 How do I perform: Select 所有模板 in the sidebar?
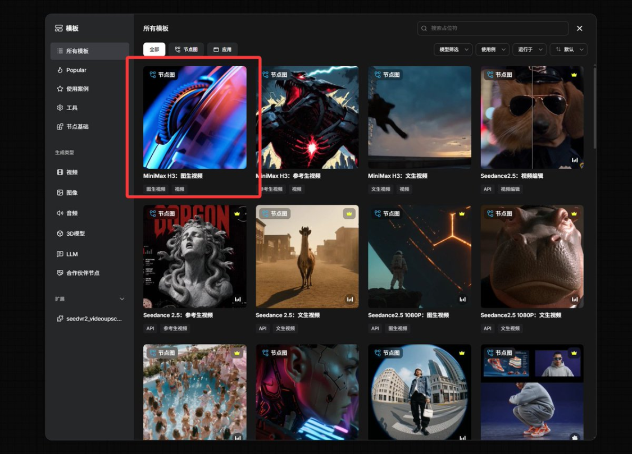[x=89, y=51]
